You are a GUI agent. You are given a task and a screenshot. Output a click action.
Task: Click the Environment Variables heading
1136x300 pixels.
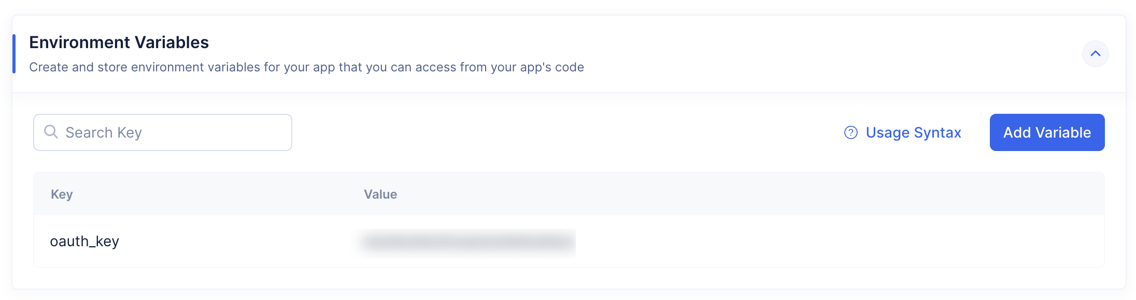[x=119, y=42]
